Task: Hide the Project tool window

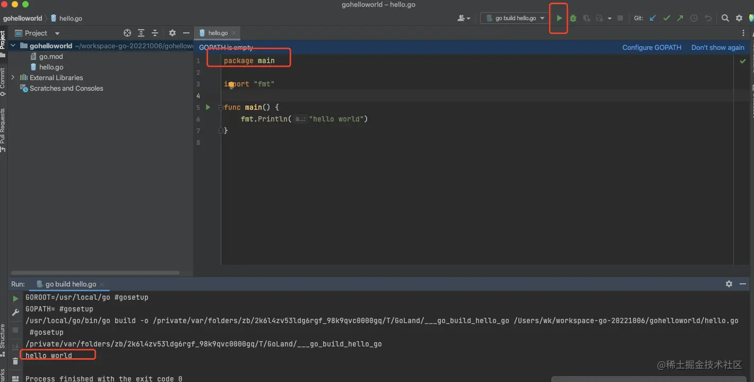Action: (186, 33)
